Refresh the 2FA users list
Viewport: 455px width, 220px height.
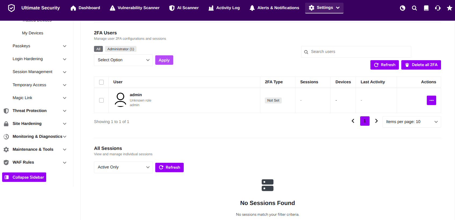(x=384, y=65)
